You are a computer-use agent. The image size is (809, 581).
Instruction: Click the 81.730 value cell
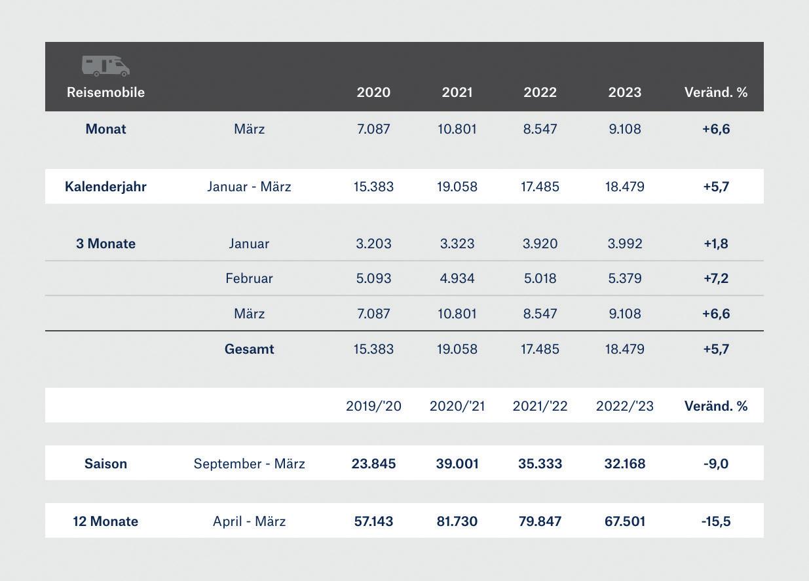coord(457,521)
